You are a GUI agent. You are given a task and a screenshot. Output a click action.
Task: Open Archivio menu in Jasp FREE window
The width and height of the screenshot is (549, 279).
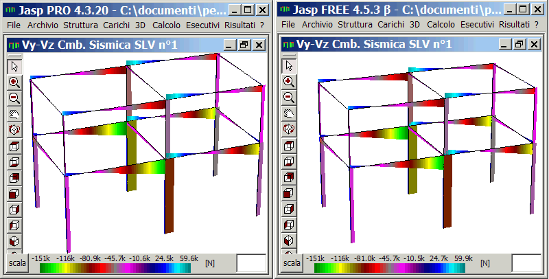(317, 25)
